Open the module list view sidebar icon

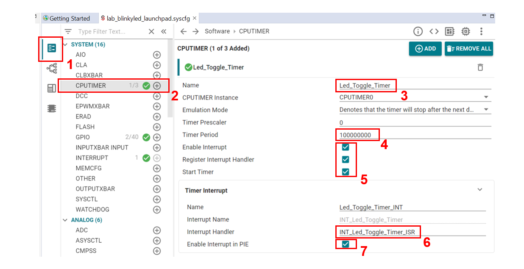click(52, 48)
